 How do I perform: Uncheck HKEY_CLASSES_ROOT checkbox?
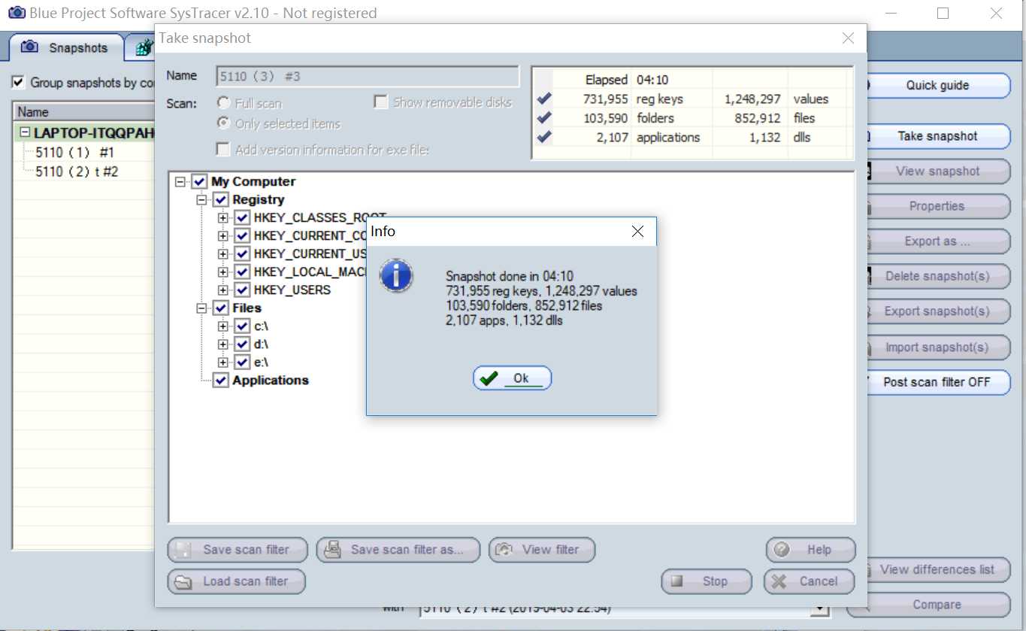[242, 217]
